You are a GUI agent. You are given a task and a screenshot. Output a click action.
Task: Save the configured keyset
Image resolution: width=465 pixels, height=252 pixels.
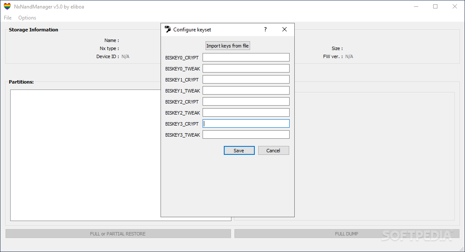coord(239,151)
